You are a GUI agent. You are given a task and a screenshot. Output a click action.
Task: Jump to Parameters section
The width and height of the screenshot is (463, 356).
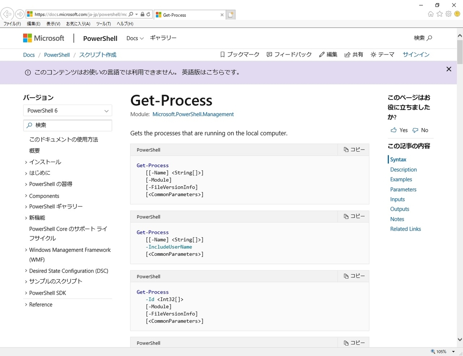tap(403, 189)
